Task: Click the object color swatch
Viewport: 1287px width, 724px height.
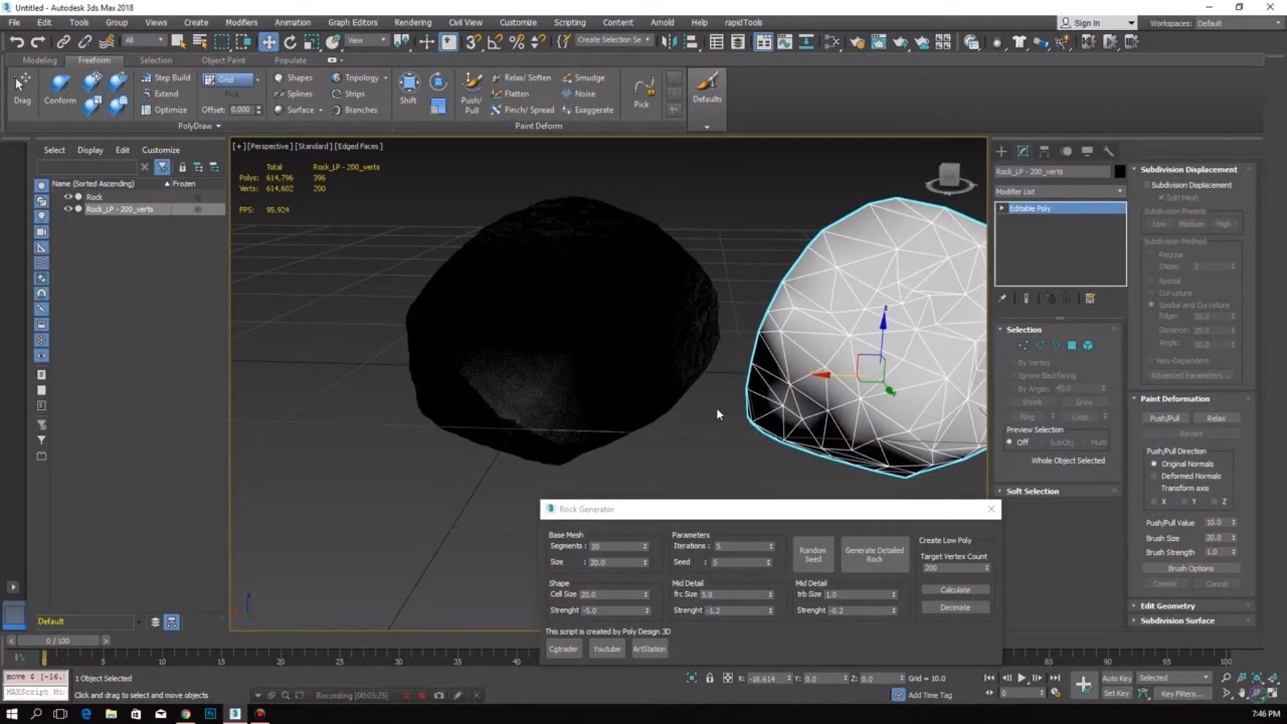Action: (1119, 172)
